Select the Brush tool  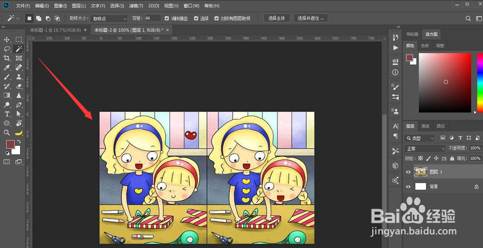[7, 77]
